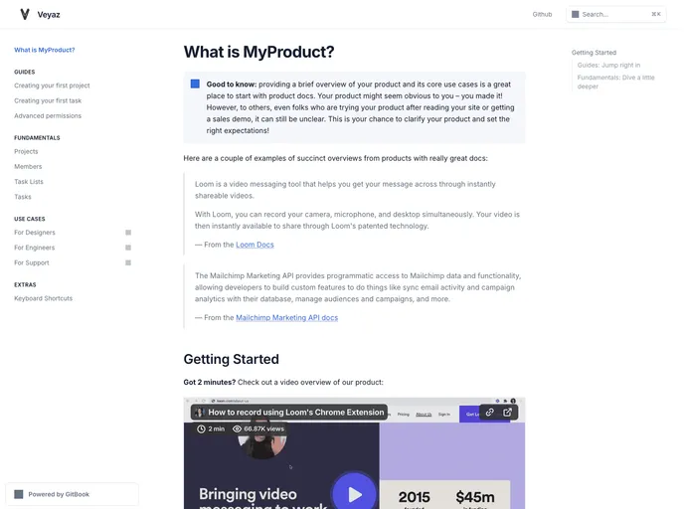Play the Loom video
Image resolution: width=684 pixels, height=509 pixels.
coord(354,494)
